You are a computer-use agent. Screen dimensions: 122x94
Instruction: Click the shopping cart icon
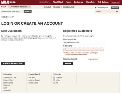[x=96, y=8]
